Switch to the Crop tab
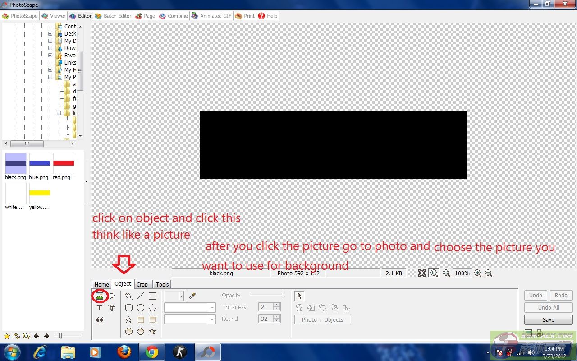The height and width of the screenshot is (361, 577). 142,284
